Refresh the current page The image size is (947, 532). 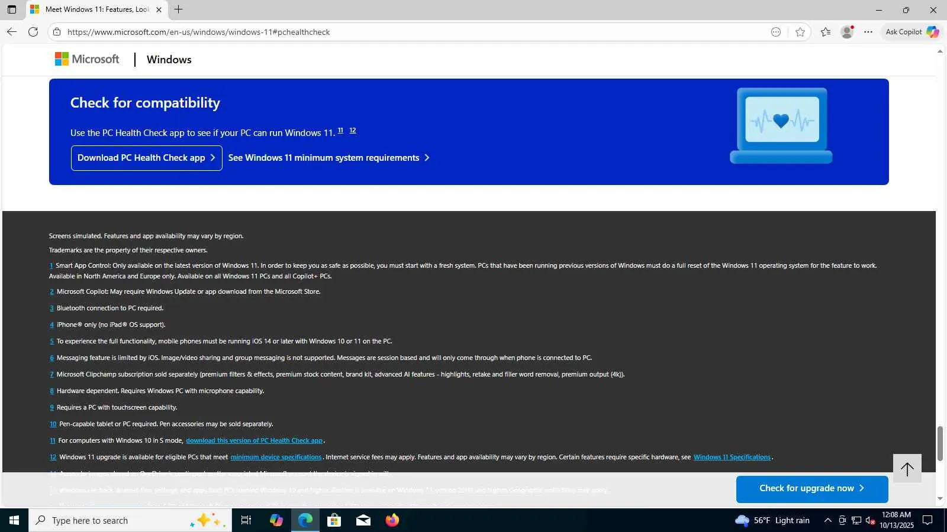tap(33, 32)
